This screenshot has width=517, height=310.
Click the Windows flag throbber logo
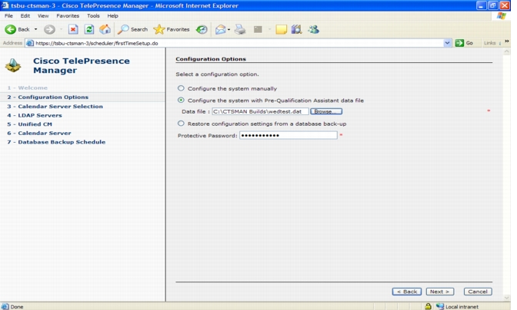501,16
